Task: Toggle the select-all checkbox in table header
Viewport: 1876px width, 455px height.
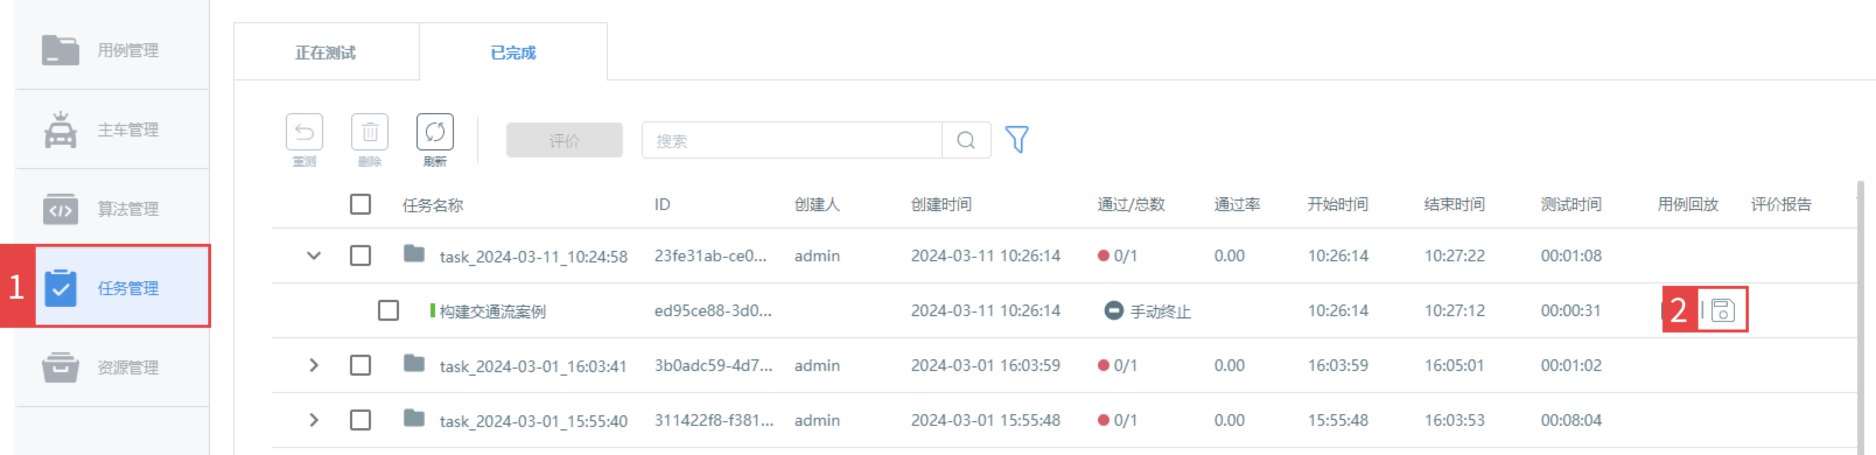Action: [x=360, y=204]
